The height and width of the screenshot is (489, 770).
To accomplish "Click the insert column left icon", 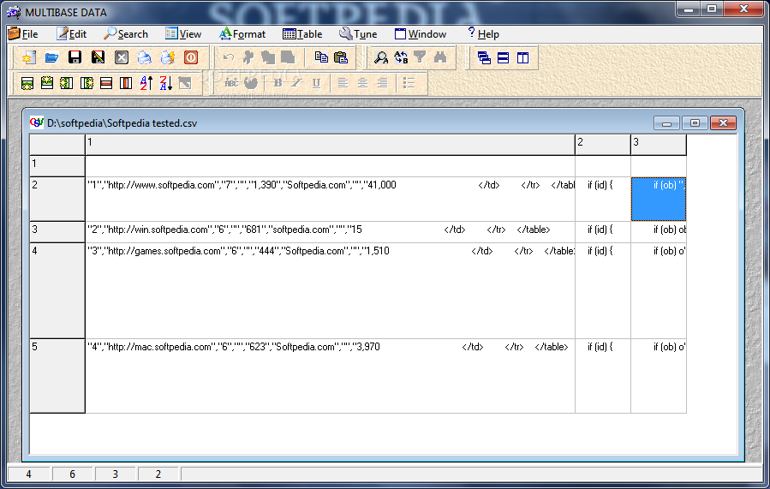I will (66, 83).
